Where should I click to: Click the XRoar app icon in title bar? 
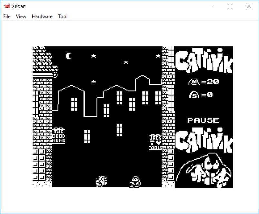point(7,6)
